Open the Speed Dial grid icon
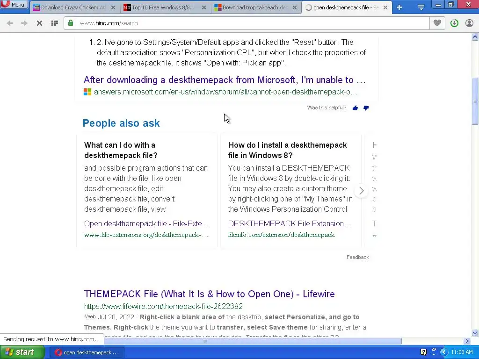This screenshot has width=479, height=359. pos(55,23)
